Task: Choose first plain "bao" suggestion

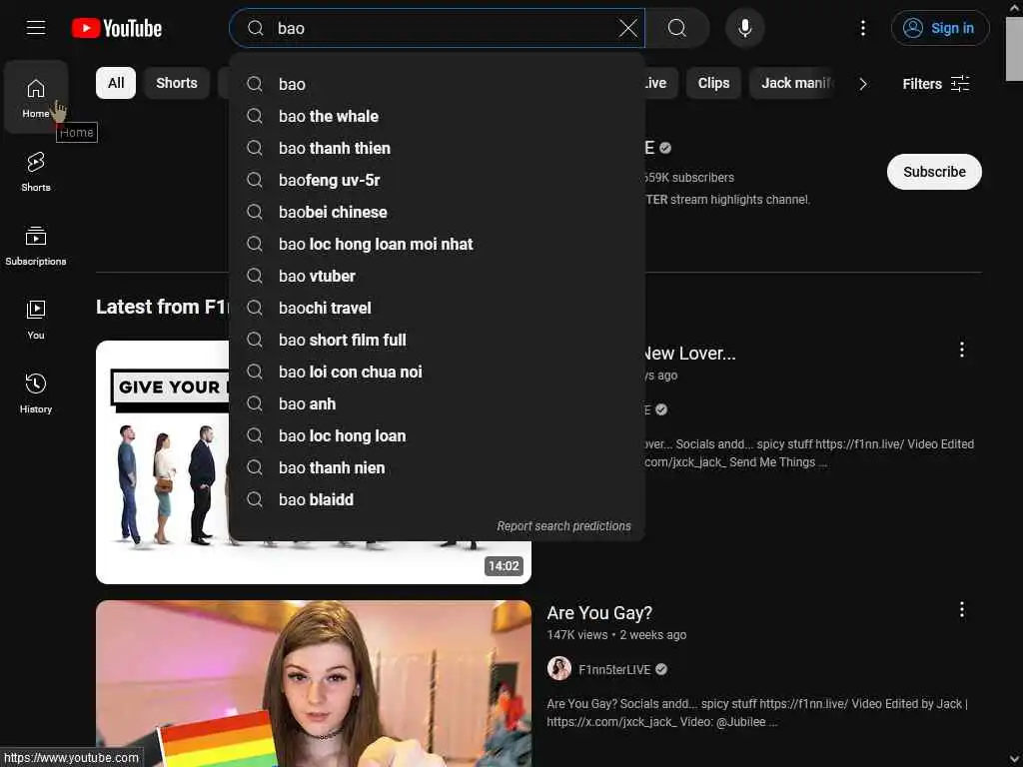Action: [437, 84]
